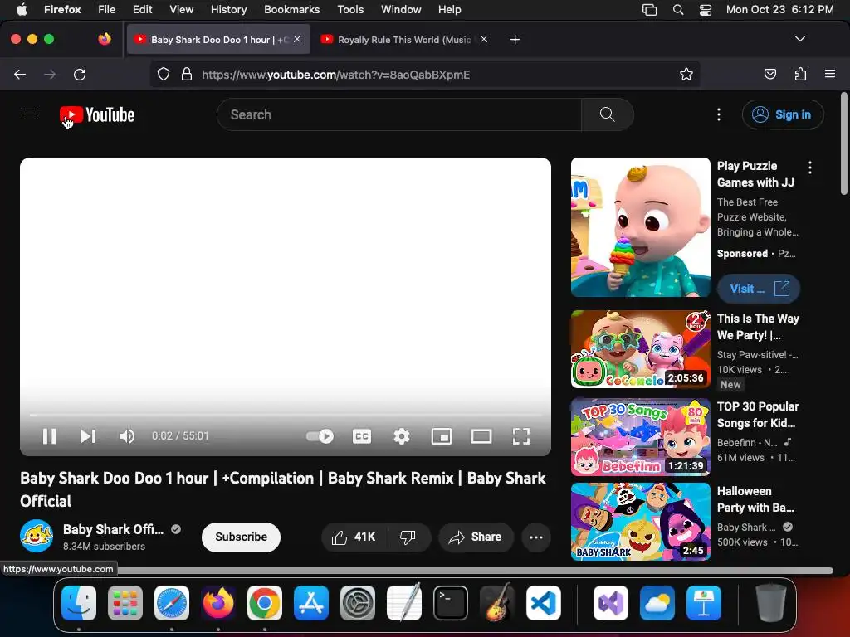Reload the current page
Viewport: 850px width, 637px height.
(80, 74)
